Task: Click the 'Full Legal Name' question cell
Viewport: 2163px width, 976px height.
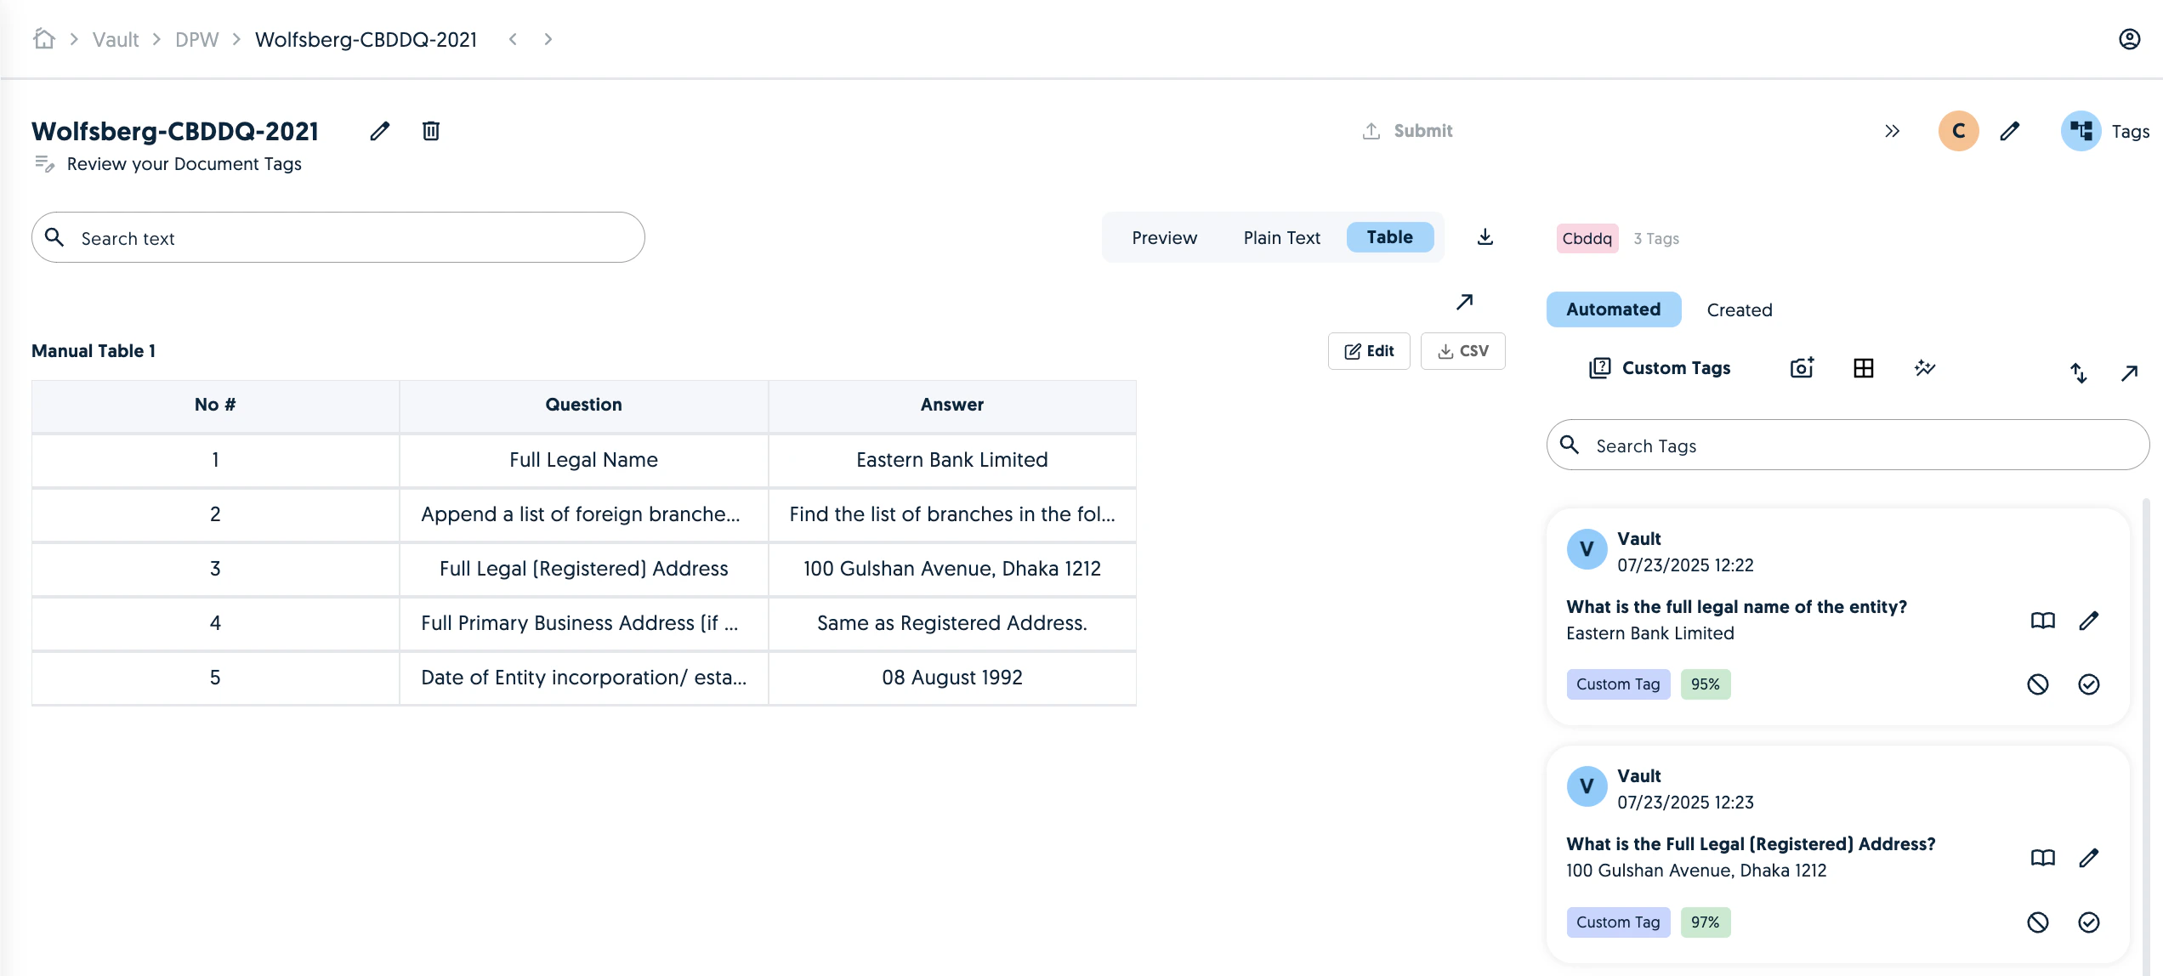Action: 583,460
